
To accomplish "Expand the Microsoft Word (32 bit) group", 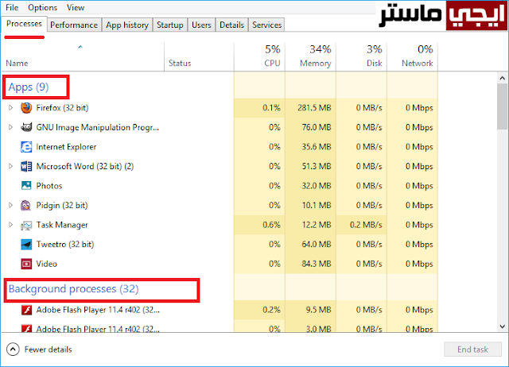I will click(x=10, y=166).
